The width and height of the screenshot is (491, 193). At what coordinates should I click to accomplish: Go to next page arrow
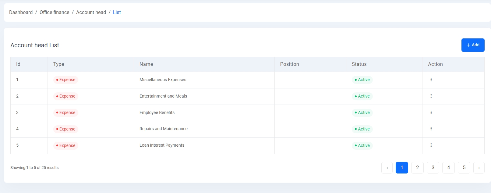pos(479,168)
